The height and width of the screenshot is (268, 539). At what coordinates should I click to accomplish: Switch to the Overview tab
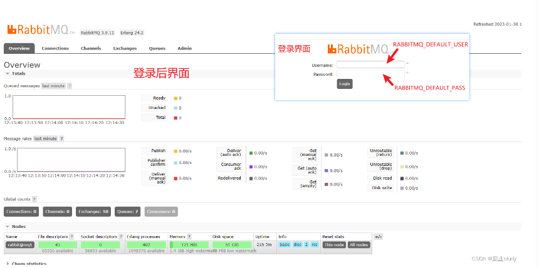tap(19, 48)
